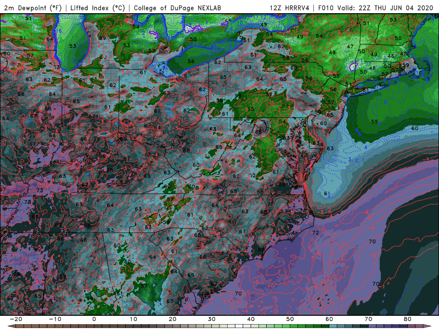The width and height of the screenshot is (439, 329).
Task: Click the -10 label on the color scale
Action: [x=55, y=319]
